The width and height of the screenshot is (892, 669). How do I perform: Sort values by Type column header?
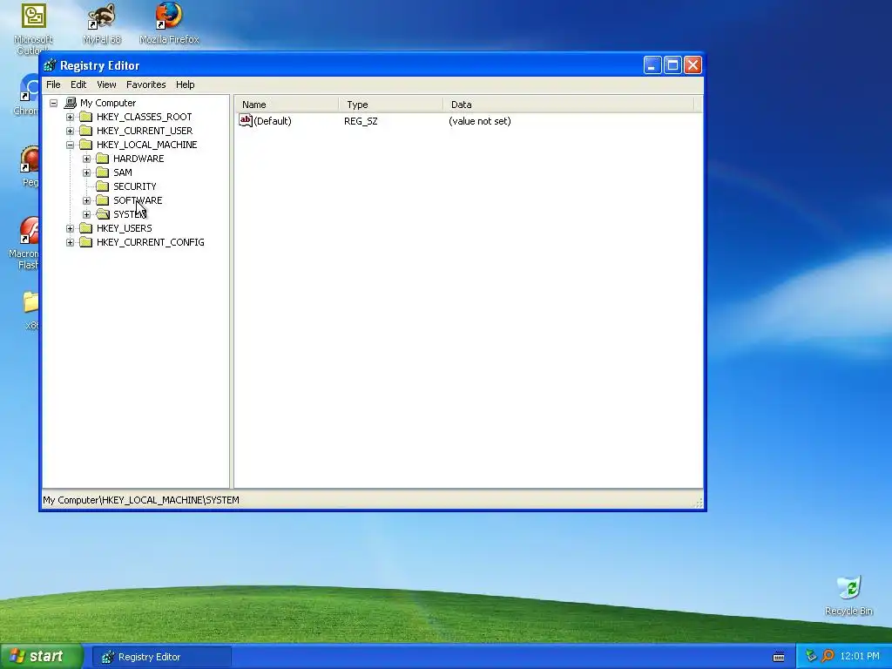click(x=391, y=105)
